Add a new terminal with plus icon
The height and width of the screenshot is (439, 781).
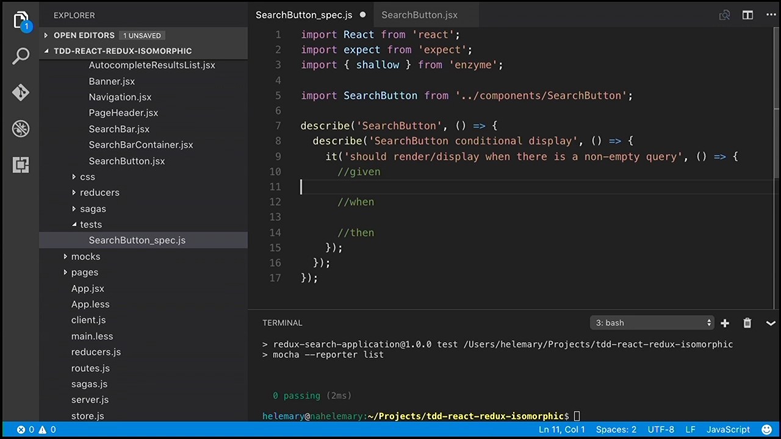[725, 323]
